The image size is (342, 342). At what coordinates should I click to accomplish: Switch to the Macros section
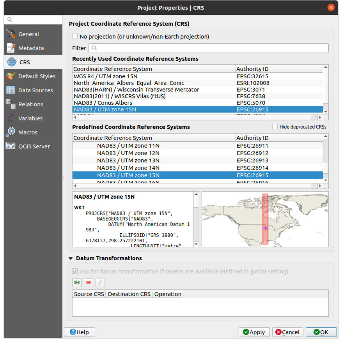click(28, 132)
